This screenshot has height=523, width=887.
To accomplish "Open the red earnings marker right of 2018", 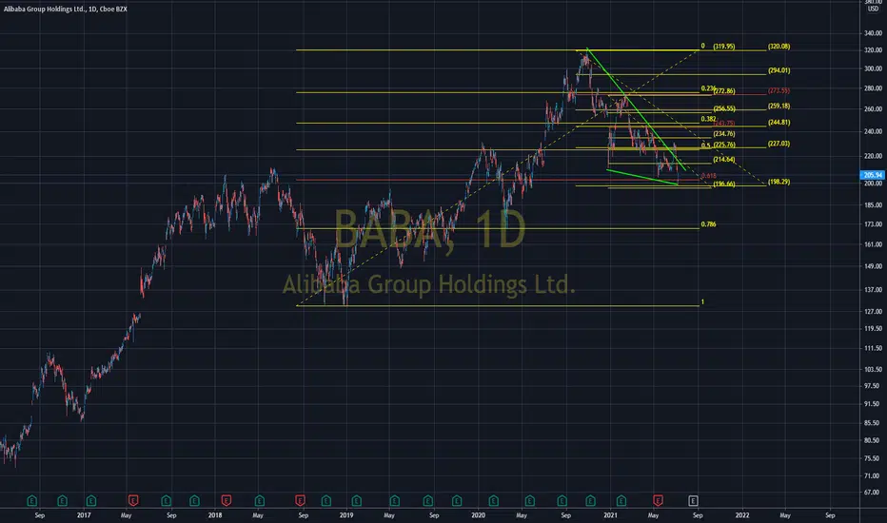I will (227, 500).
